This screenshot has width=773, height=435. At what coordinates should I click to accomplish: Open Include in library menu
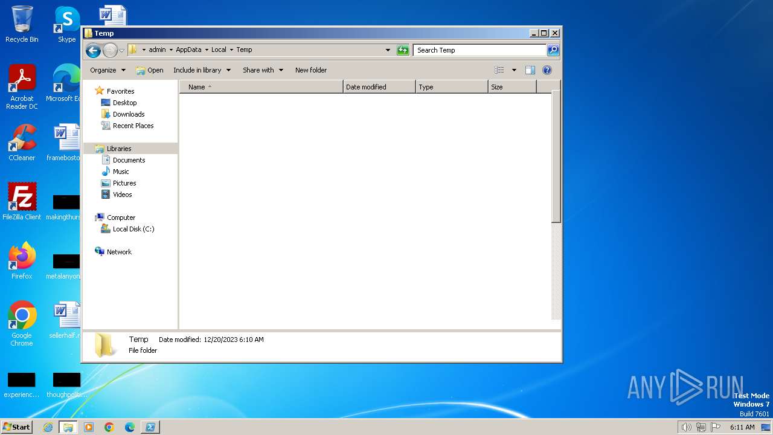pos(202,70)
